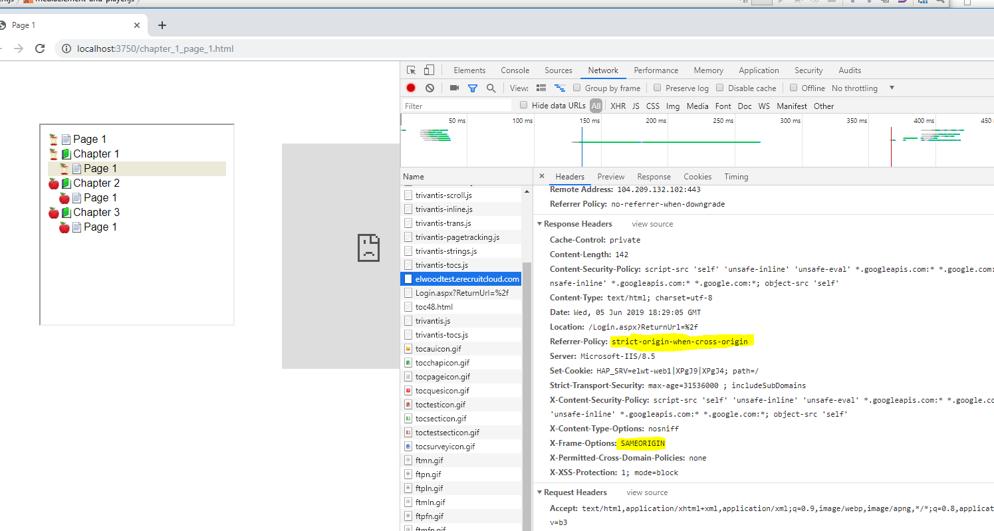
Task: Close the request details pane
Action: (541, 176)
